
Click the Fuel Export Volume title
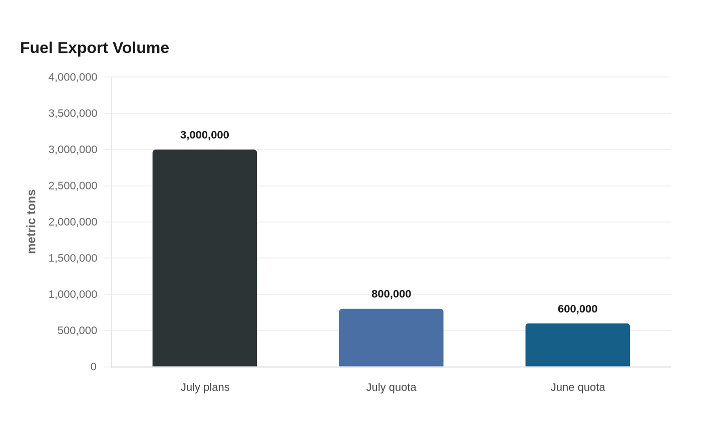click(95, 48)
